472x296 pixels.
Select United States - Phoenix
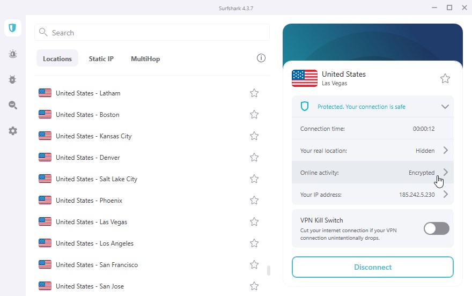[x=152, y=201]
